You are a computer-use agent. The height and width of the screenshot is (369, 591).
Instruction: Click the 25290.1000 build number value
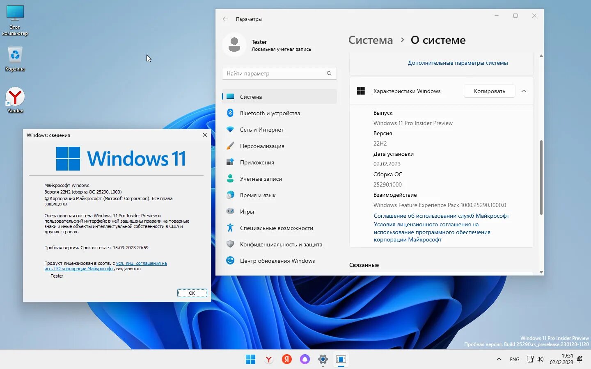[x=387, y=184]
